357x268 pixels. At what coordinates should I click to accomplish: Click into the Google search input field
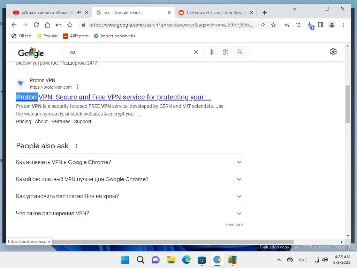click(x=130, y=52)
